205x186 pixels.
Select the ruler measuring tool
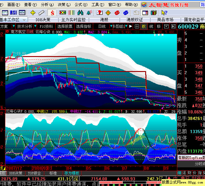click(41, 13)
